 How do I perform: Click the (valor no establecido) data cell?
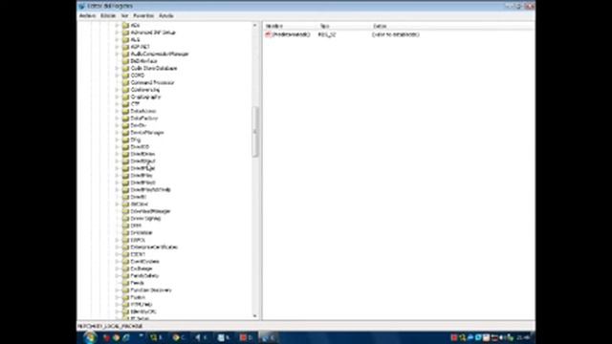[x=396, y=34]
